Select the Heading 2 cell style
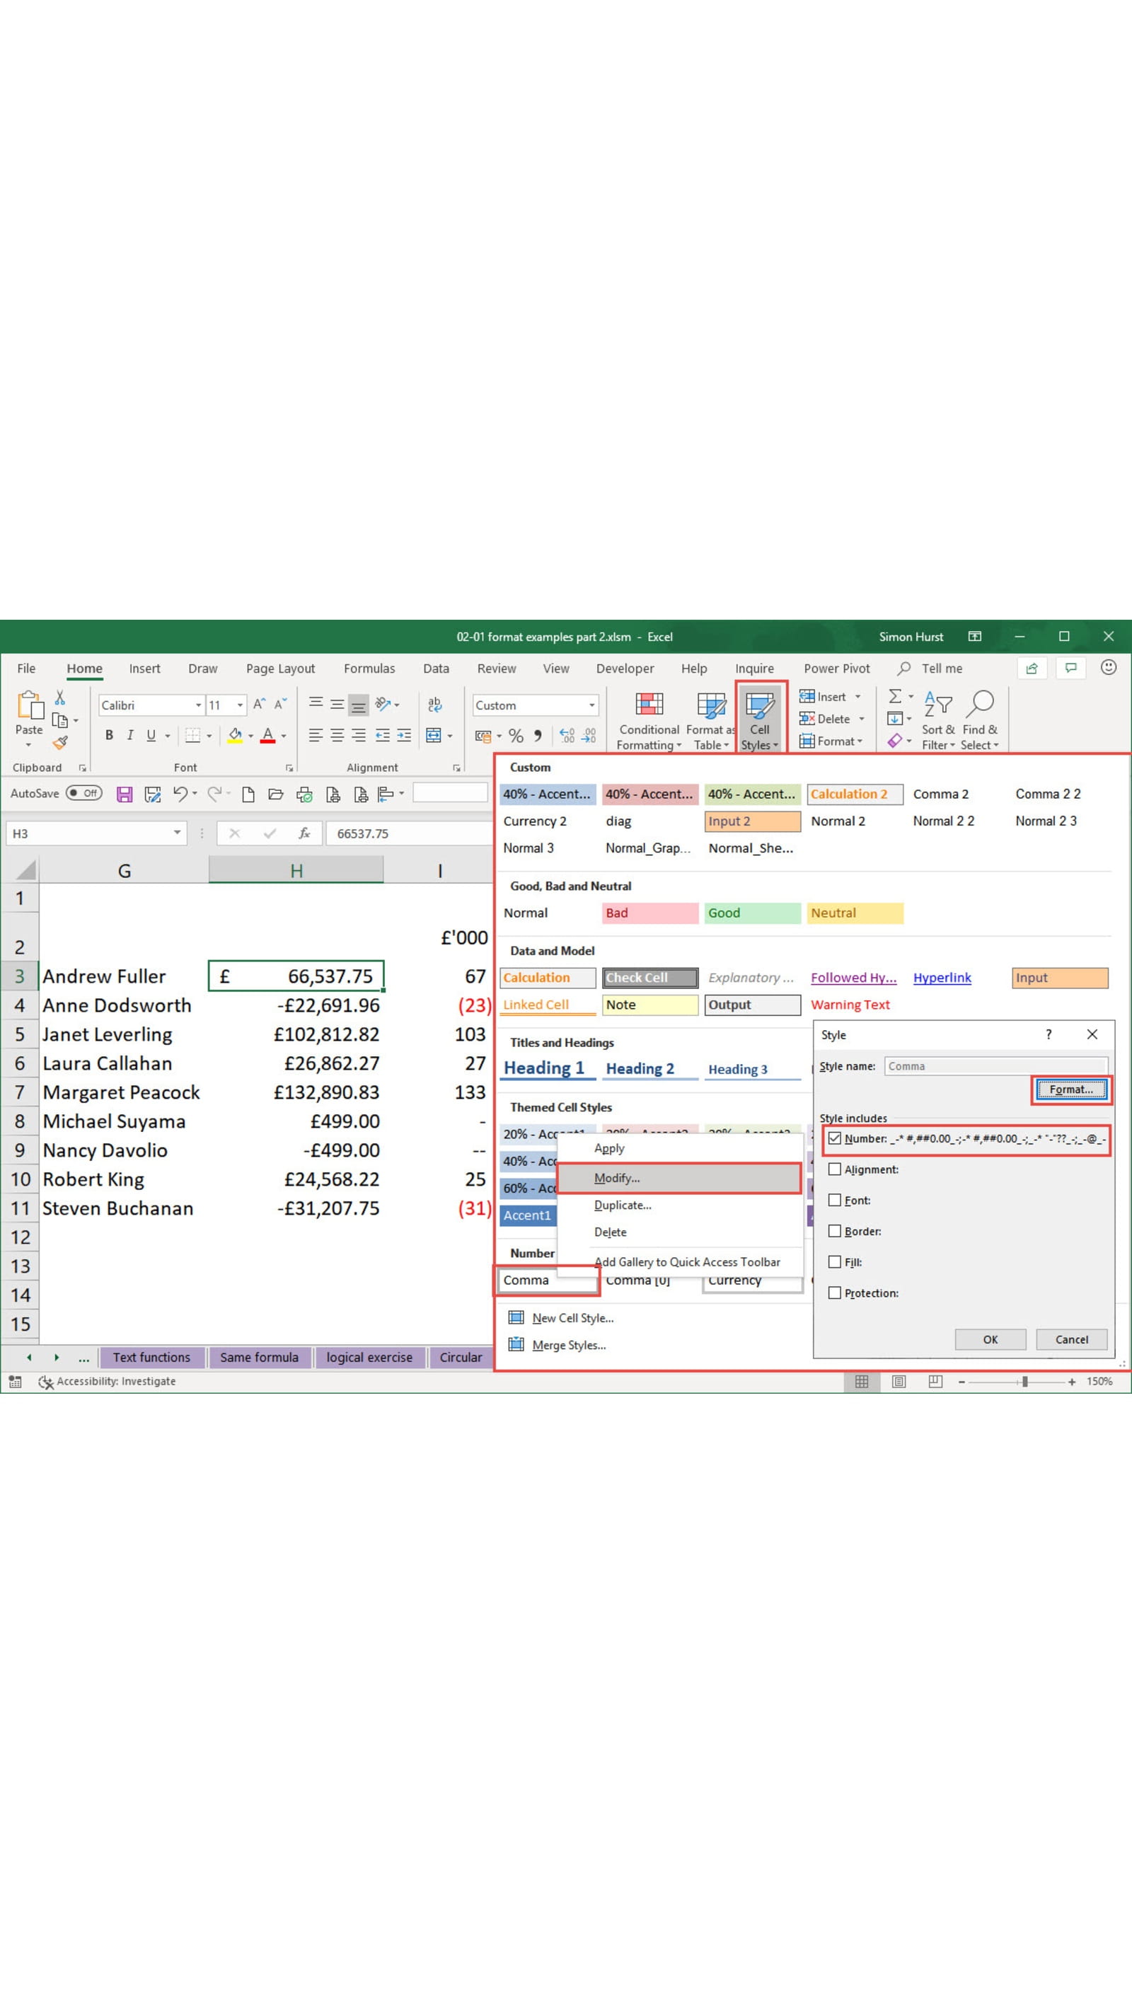Viewport: 1132px width, 2012px height. 640,1068
